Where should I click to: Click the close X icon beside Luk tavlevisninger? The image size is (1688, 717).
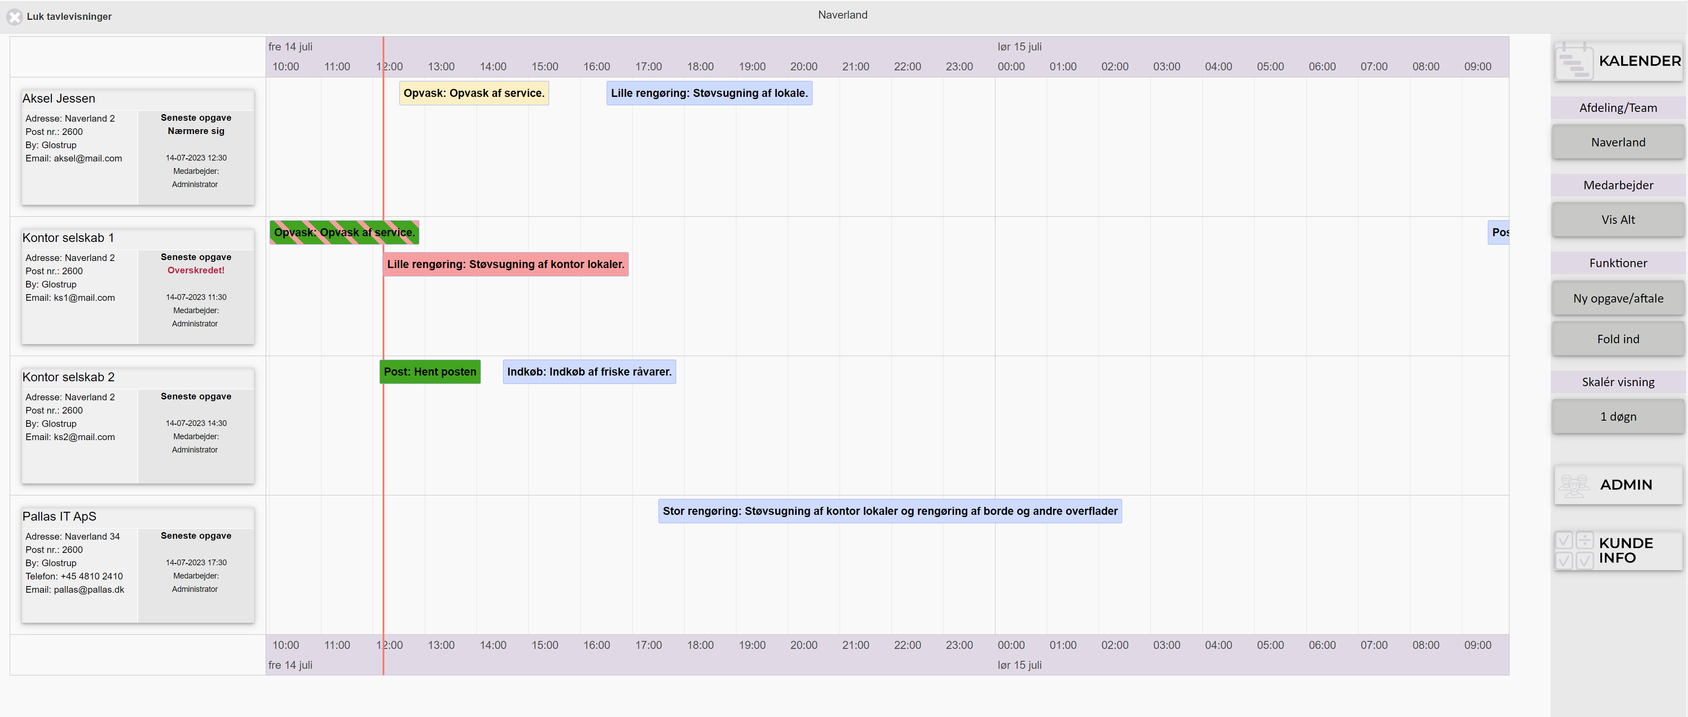pos(15,16)
